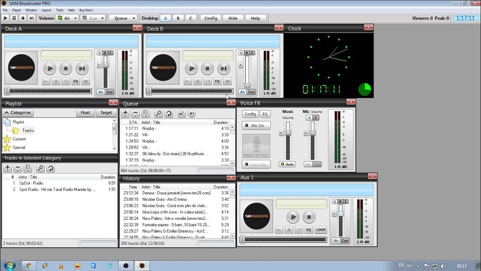Open the Window menu
Viewport: 481px width, 271px height.
(x=31, y=10)
